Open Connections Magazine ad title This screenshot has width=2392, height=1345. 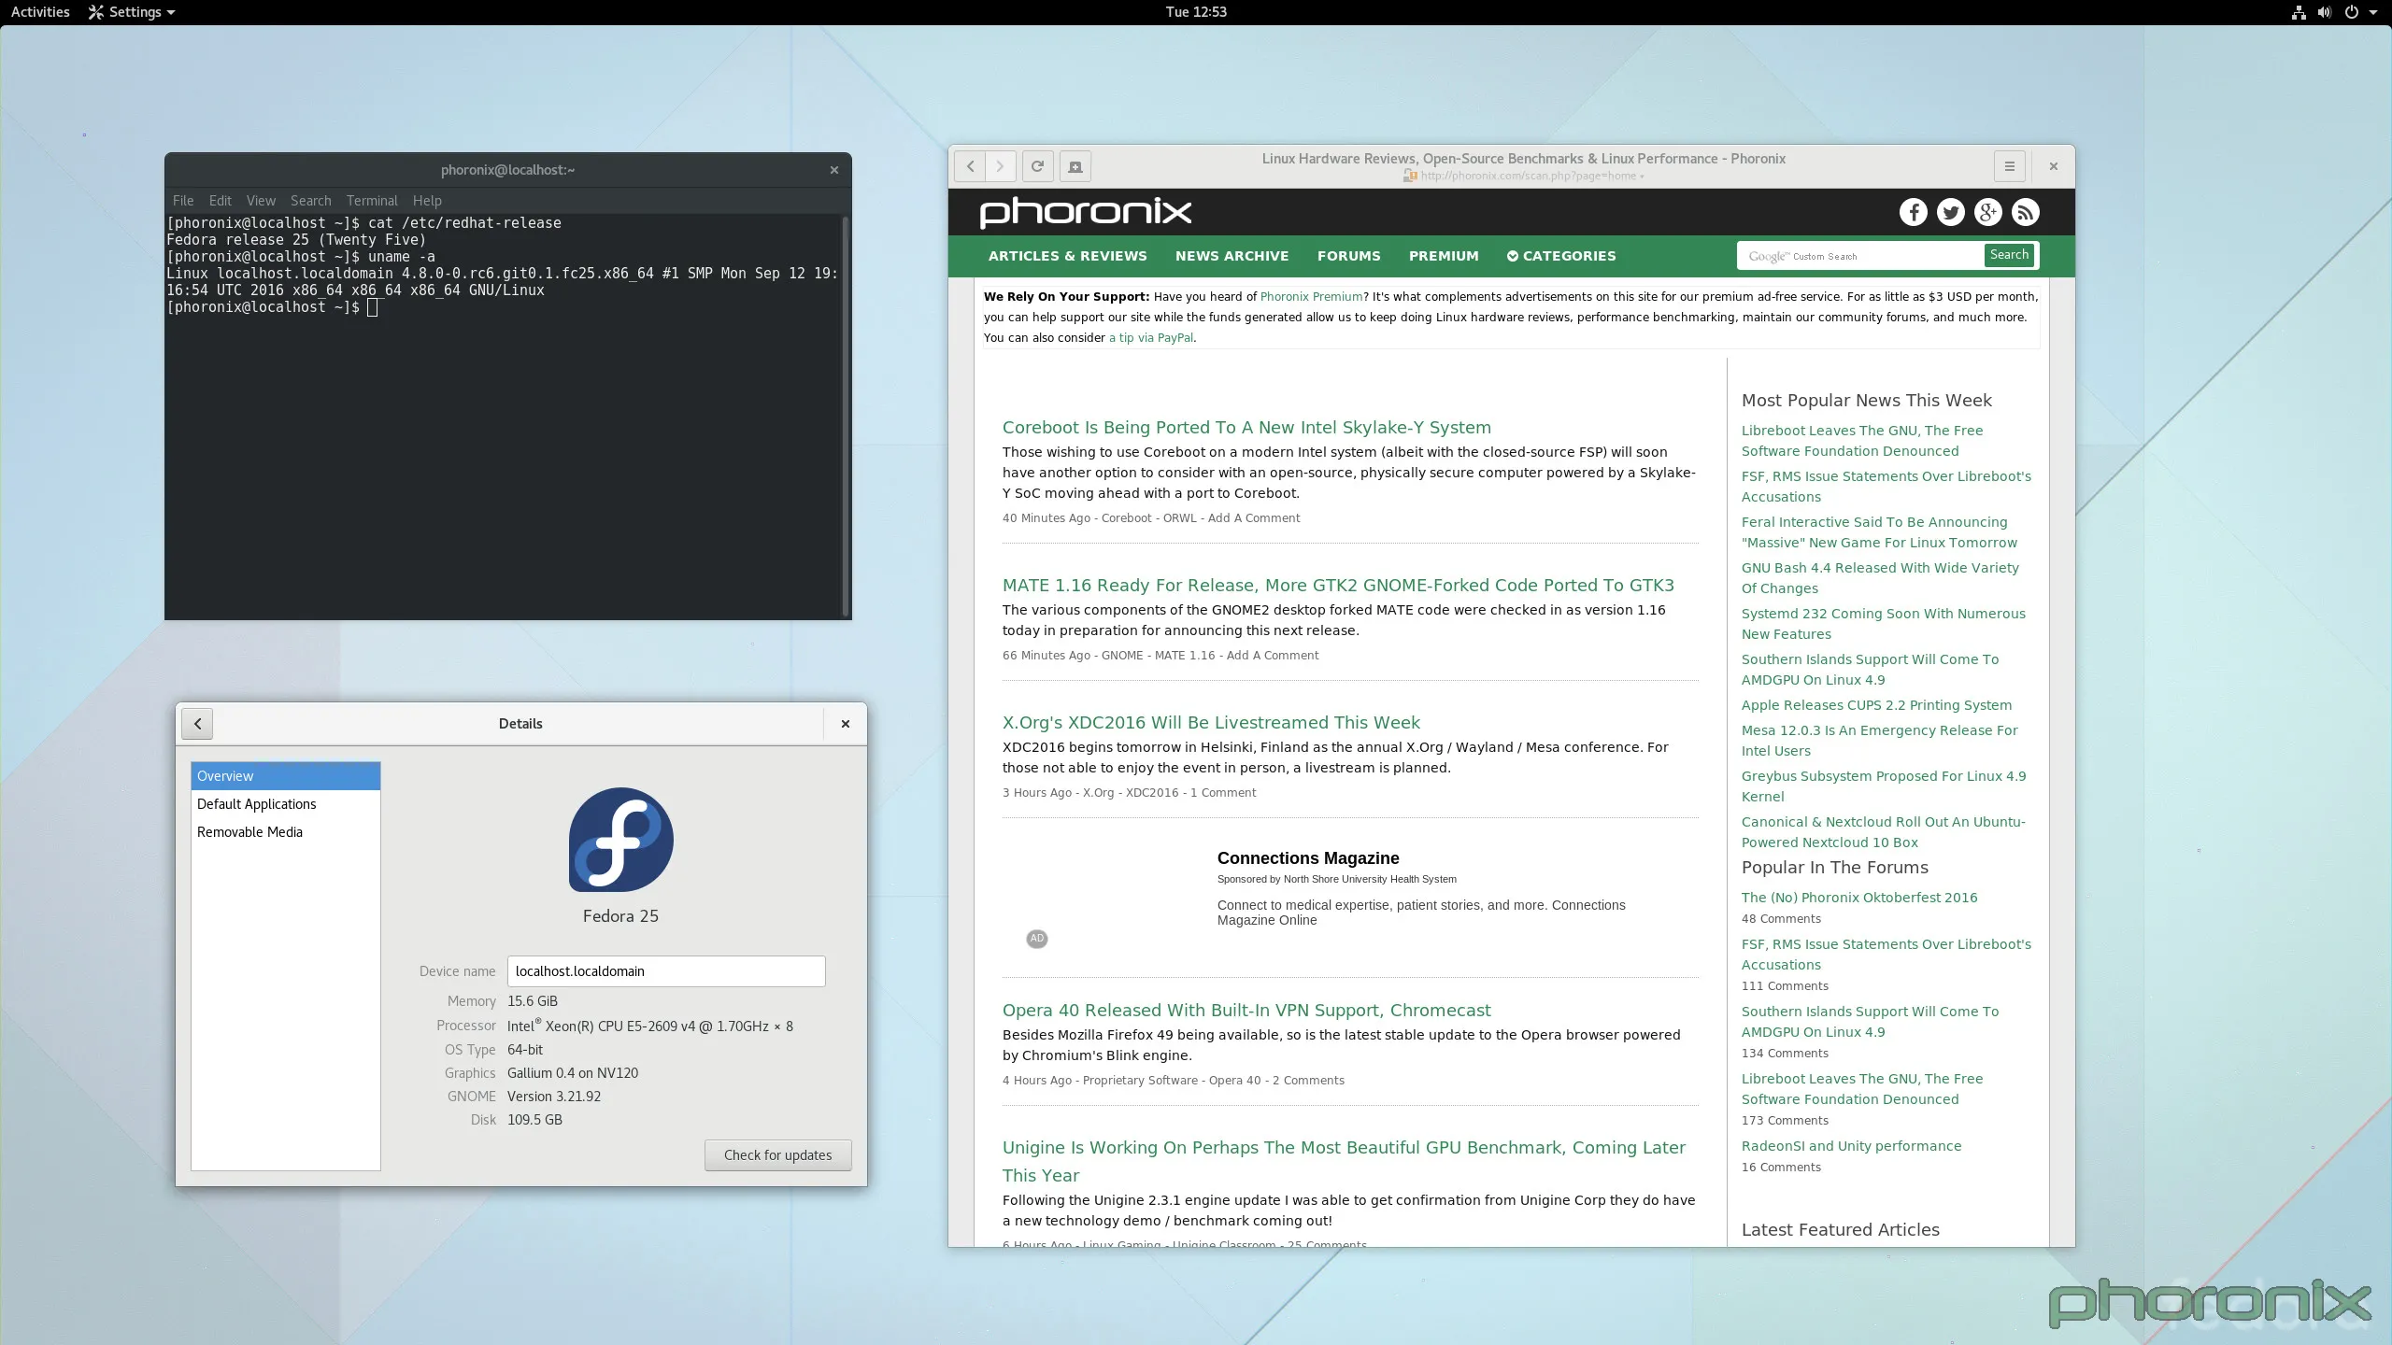1308,858
